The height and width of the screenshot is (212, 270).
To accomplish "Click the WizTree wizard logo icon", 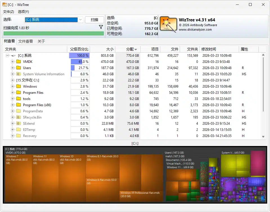I will [168, 24].
